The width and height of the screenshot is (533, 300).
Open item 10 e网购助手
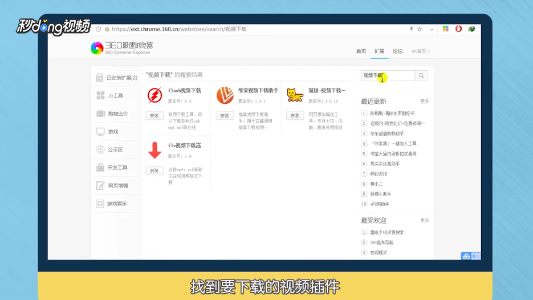pos(380,204)
